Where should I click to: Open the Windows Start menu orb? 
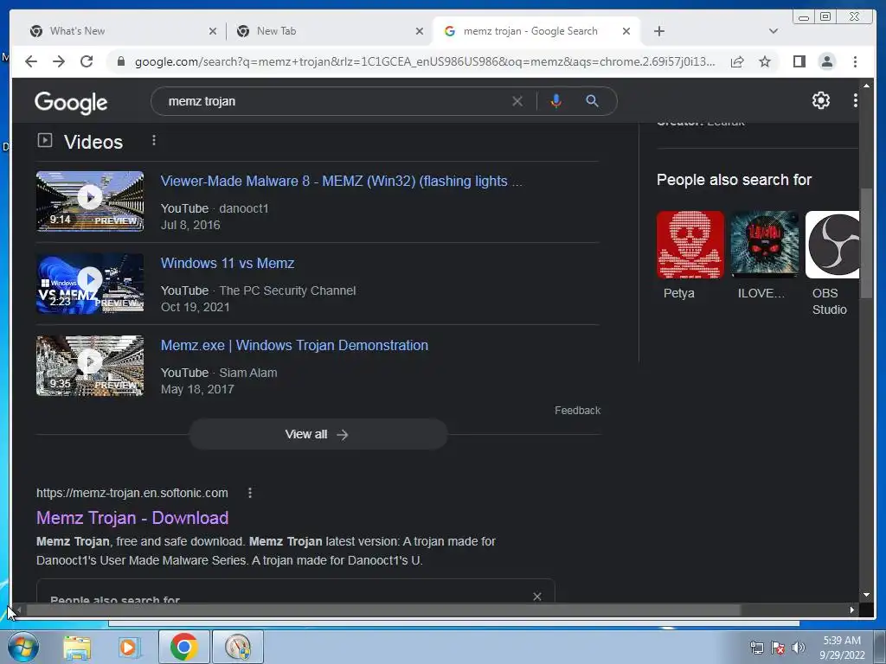click(23, 647)
